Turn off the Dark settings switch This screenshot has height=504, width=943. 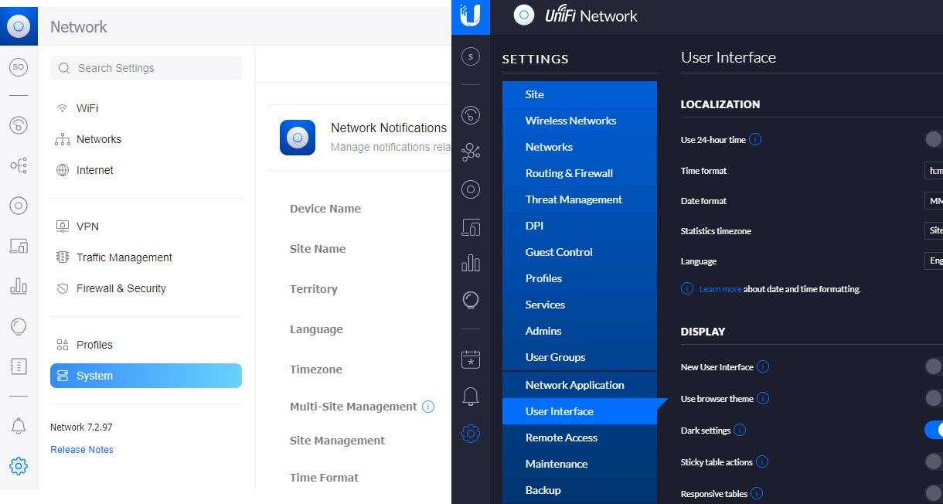[934, 430]
